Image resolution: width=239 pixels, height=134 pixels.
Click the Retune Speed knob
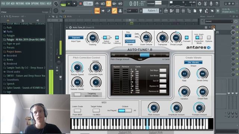point(77,67)
